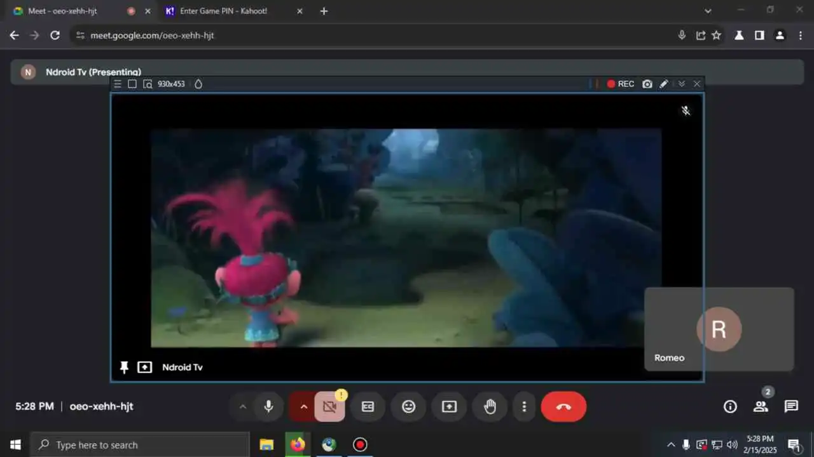Open a new browser tab
This screenshot has height=457, width=814.
tap(324, 11)
